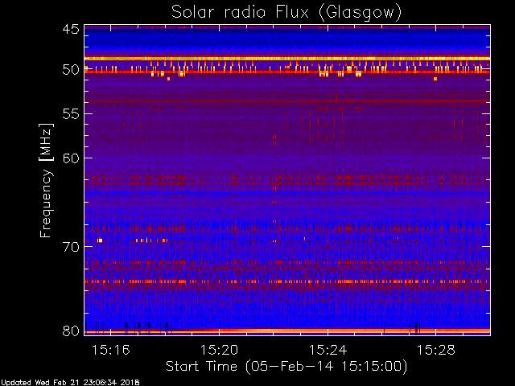Click the '45' frequency axis label
Screen dimensions: 515x386
coord(71,29)
